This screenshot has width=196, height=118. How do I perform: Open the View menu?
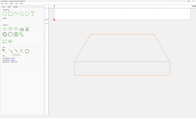click(x=17, y=3)
